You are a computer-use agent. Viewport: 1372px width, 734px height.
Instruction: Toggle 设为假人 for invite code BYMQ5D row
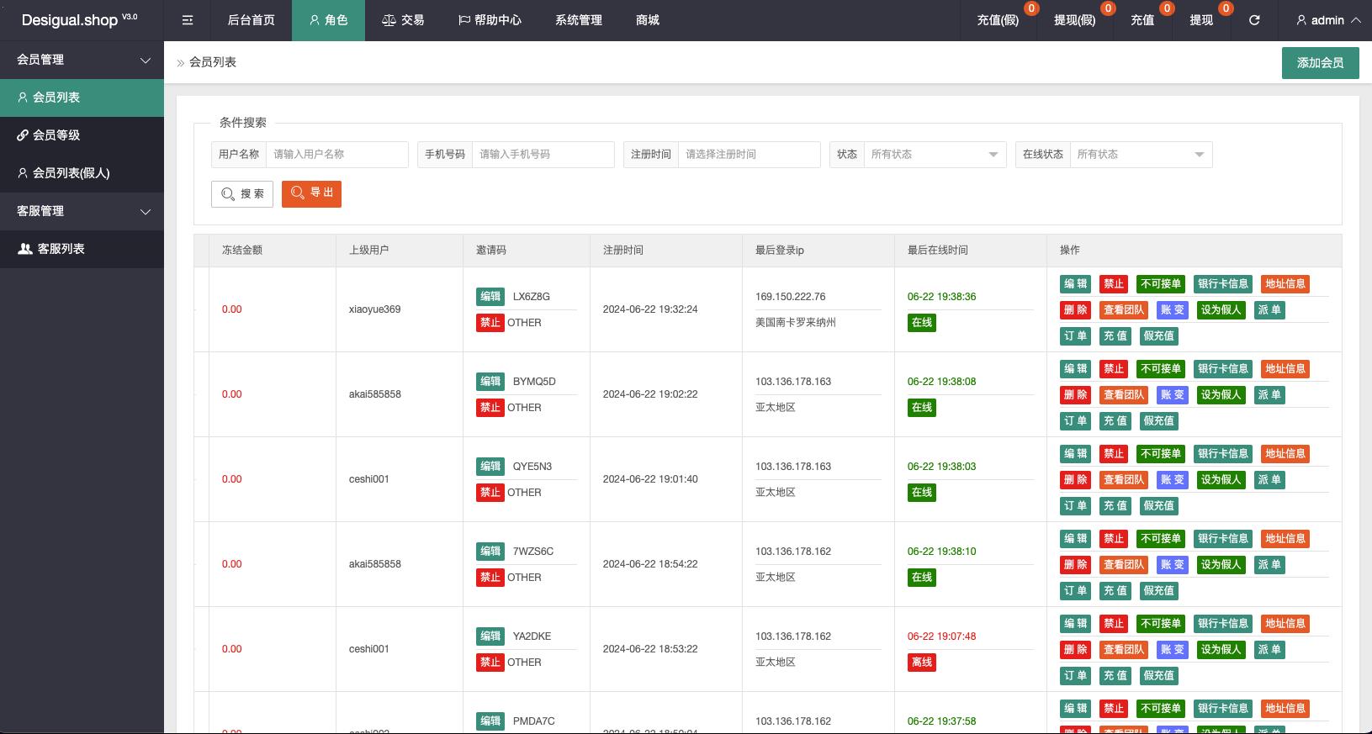[1221, 394]
